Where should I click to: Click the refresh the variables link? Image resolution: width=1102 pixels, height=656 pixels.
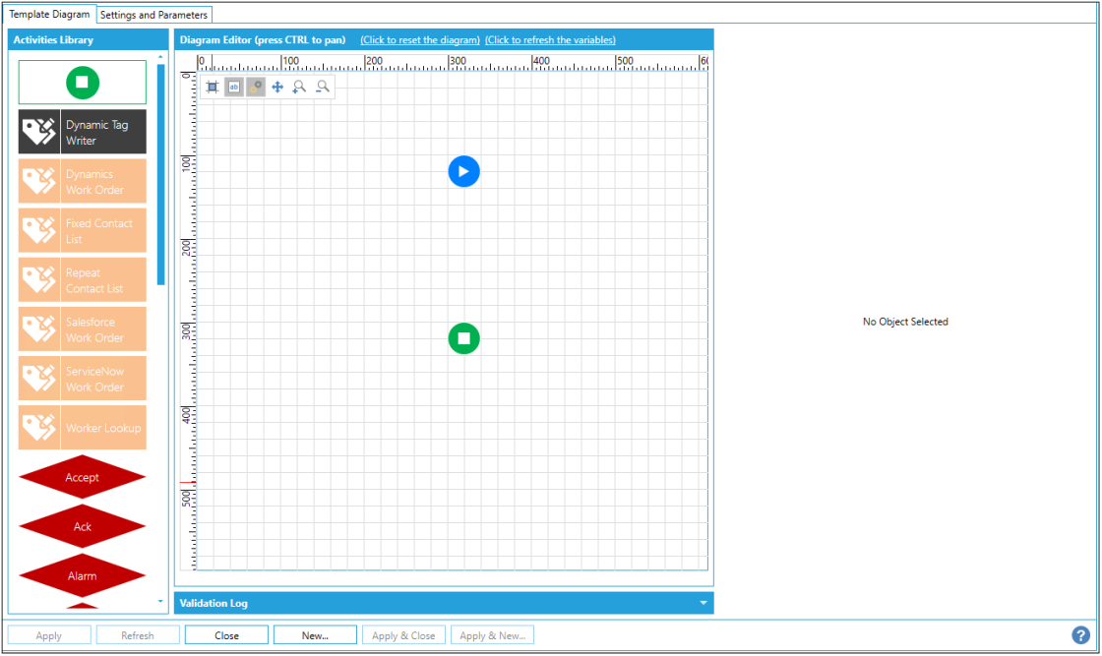pos(550,40)
